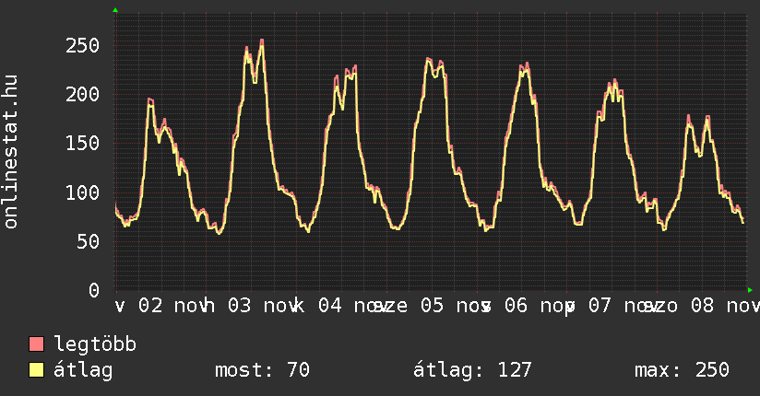This screenshot has height=396, width=760.
Task: Select the legtöbb legend label
Action: 95,344
